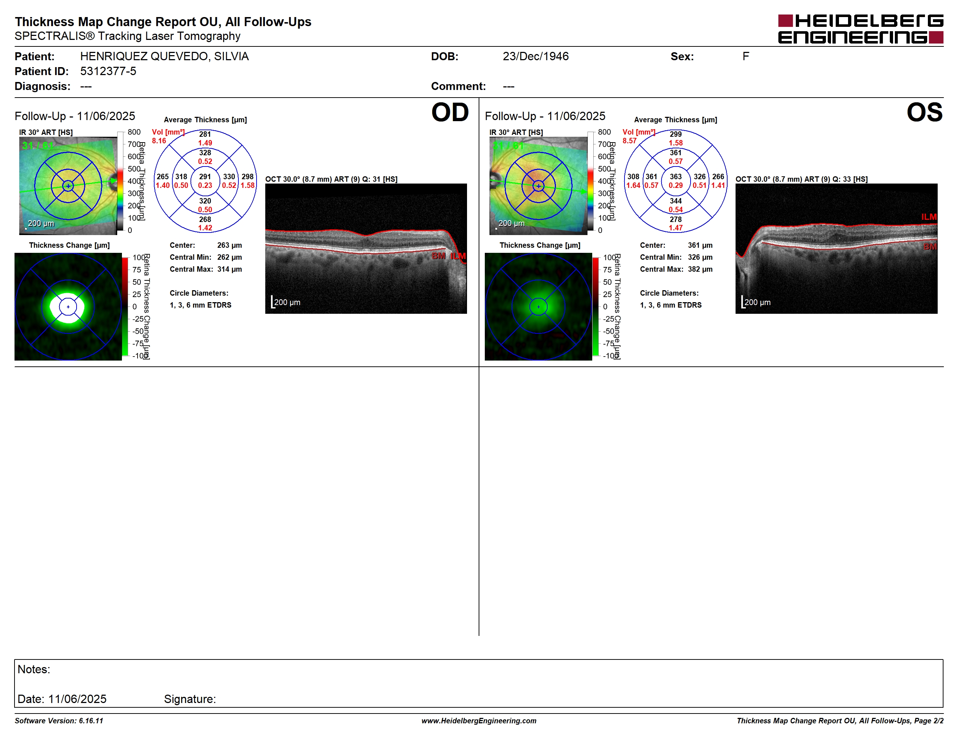Image resolution: width=958 pixels, height=740 pixels.
Task: Click the red 'ILM' label on OS scan
Action: (x=929, y=217)
